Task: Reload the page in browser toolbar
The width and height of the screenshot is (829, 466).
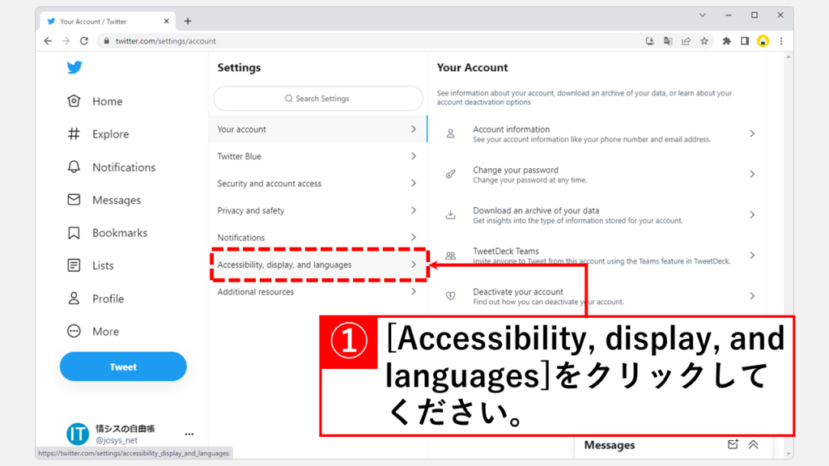Action: [84, 40]
